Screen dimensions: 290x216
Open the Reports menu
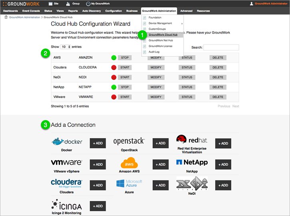(73, 11)
